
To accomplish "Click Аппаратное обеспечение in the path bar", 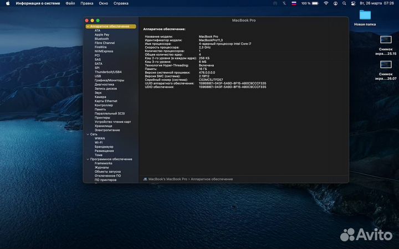I will point(212,179).
